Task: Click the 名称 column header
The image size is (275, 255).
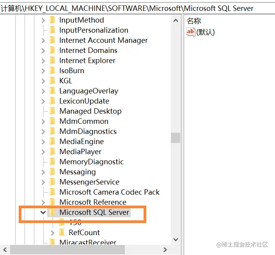Action: point(194,21)
